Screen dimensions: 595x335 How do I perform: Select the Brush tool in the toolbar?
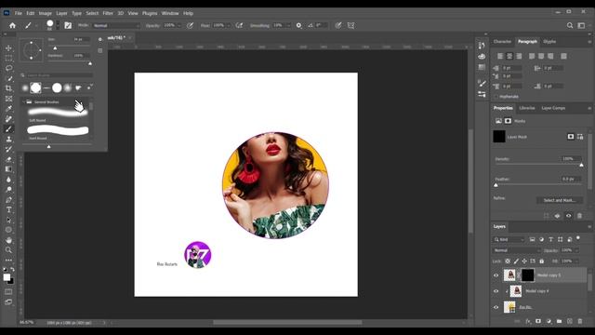click(x=8, y=129)
